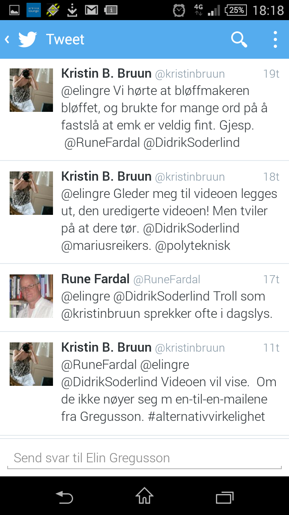
Task: Open Rune Fardal's profile photo
Action: pyautogui.click(x=31, y=296)
